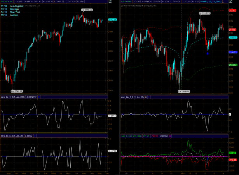The image size is (239, 175).
Task: Click the blue up-arrow signal marker on ES chart
Action: [x=208, y=54]
